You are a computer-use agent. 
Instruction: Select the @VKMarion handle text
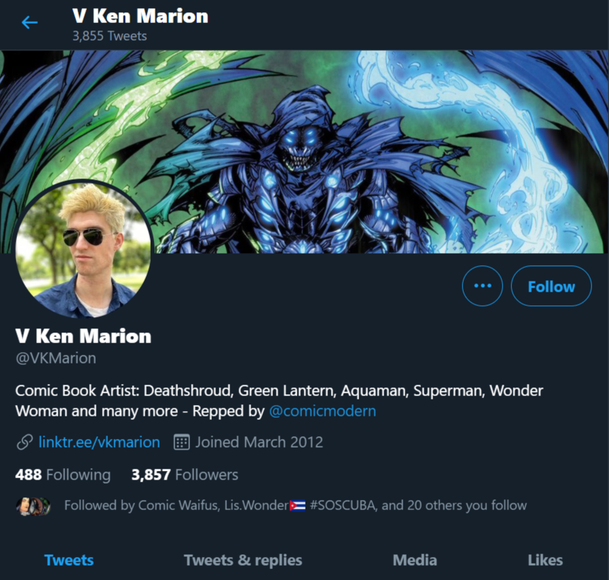[56, 358]
